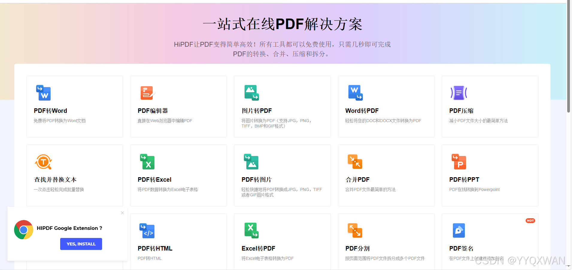Image resolution: width=572 pixels, height=270 pixels.
Task: Select the PDF签名 title
Action: pos(461,248)
